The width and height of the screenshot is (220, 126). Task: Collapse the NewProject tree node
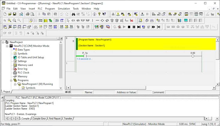coord(3,42)
